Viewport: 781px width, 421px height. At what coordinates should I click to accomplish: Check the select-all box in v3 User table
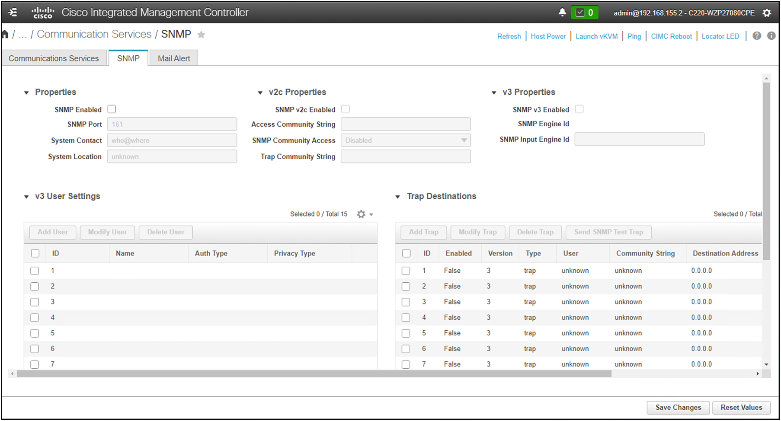tap(35, 253)
